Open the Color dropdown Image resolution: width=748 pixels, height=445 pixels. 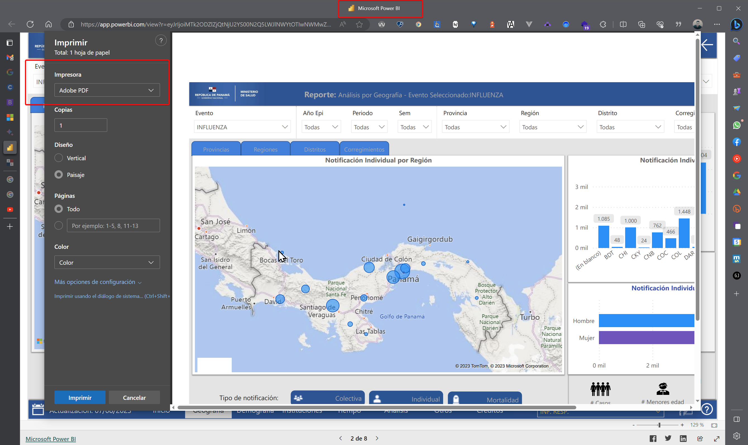point(107,262)
